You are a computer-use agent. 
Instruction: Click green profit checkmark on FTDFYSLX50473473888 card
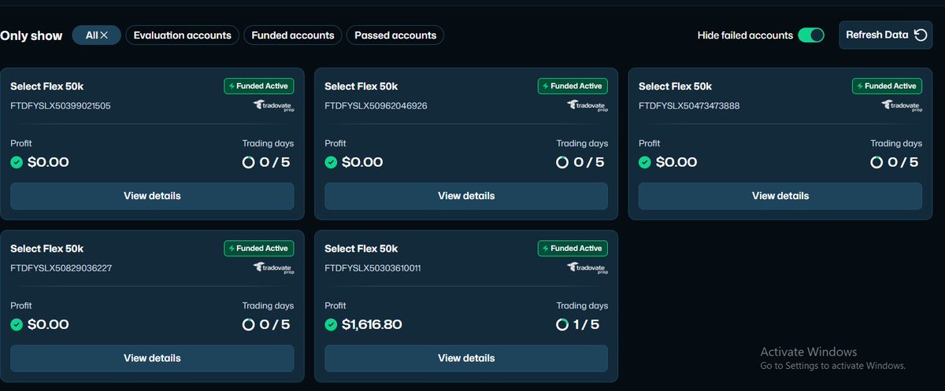645,162
